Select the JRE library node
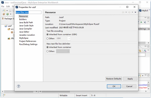 (x=11, y=38)
